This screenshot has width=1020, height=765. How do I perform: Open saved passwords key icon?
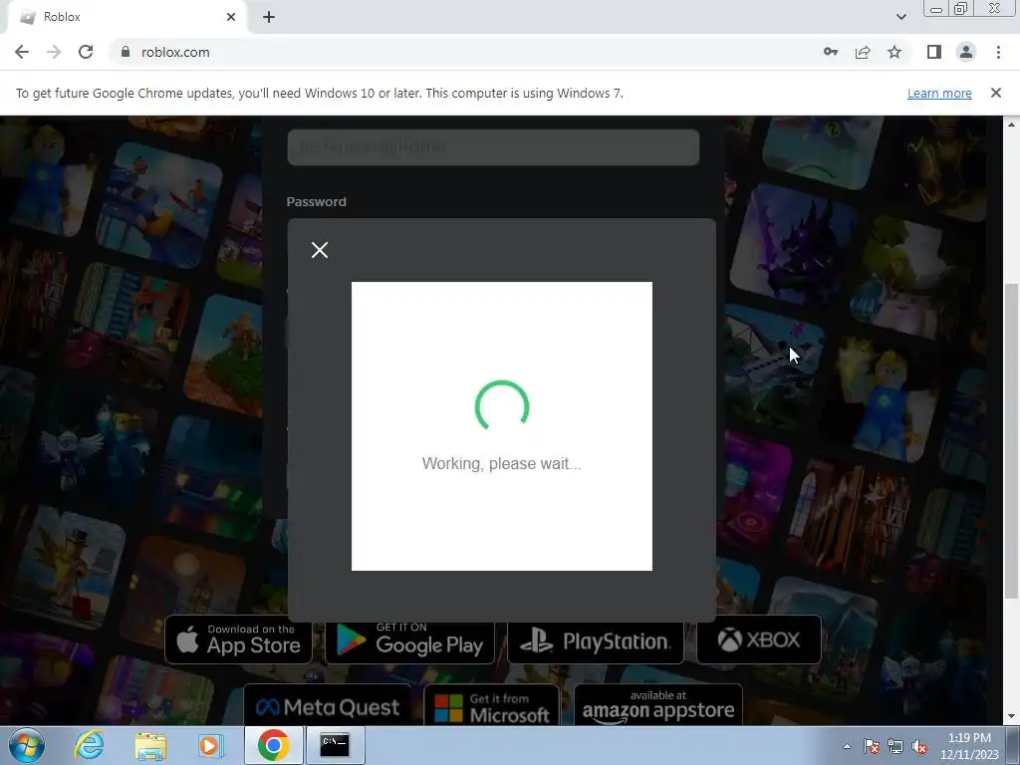click(830, 52)
